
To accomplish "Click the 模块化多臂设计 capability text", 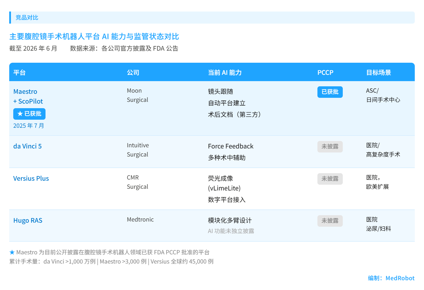I will point(230,220).
